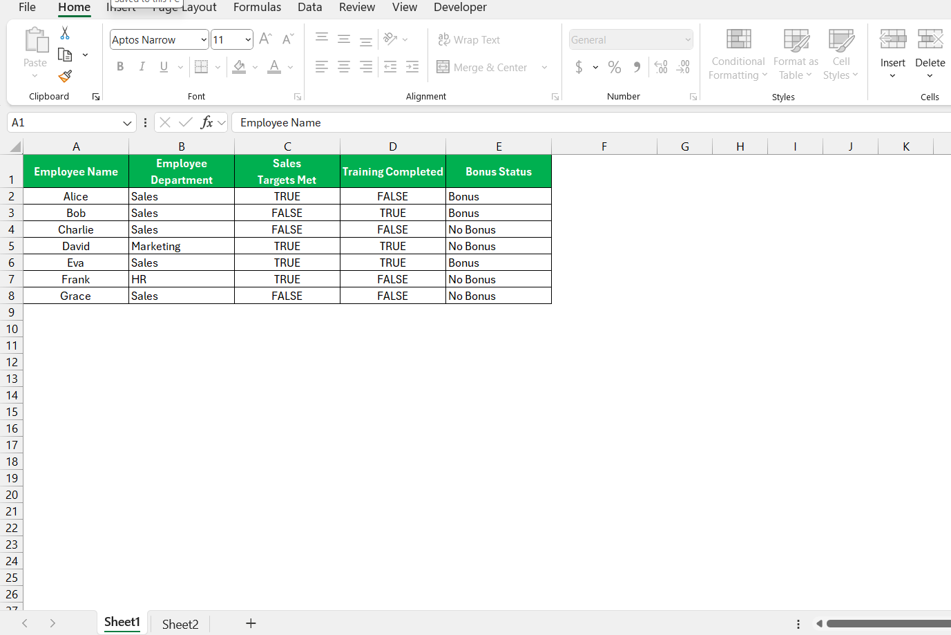
Task: Open Format as Table gallery
Action: click(x=796, y=55)
